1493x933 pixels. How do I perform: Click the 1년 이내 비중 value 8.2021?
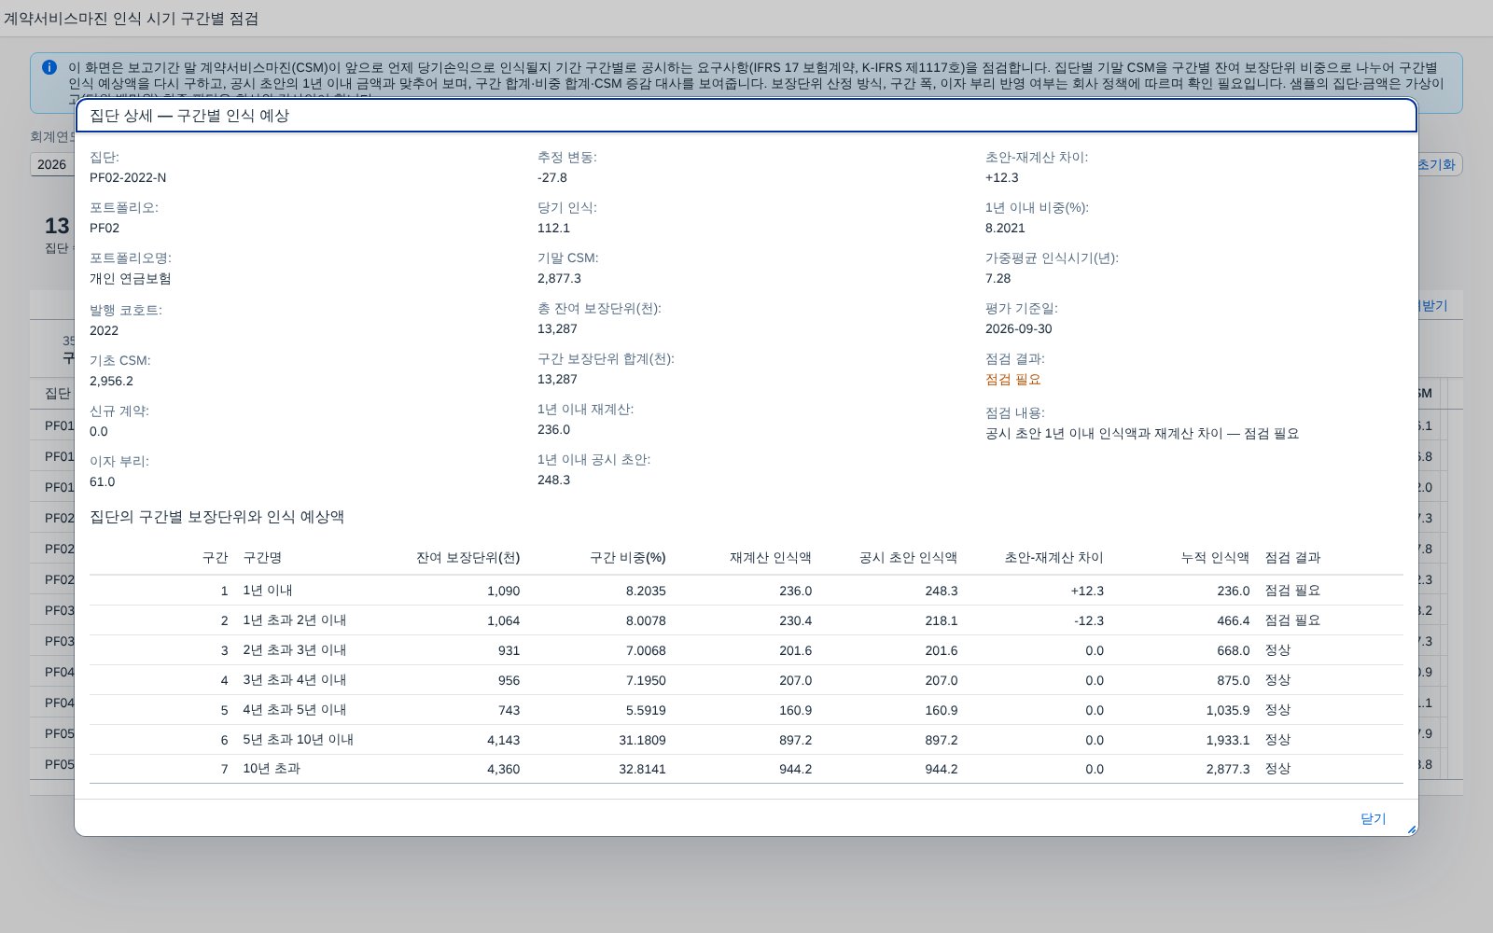(1005, 228)
